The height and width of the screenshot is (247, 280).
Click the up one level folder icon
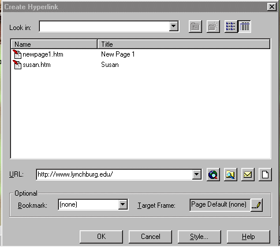click(x=195, y=27)
